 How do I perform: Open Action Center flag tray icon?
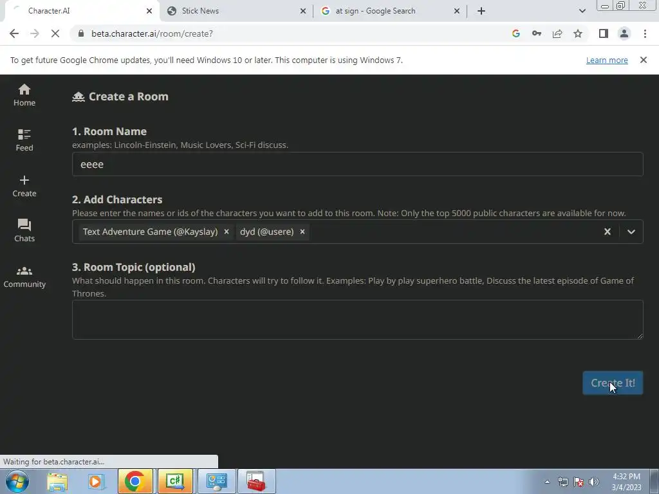[579, 482]
